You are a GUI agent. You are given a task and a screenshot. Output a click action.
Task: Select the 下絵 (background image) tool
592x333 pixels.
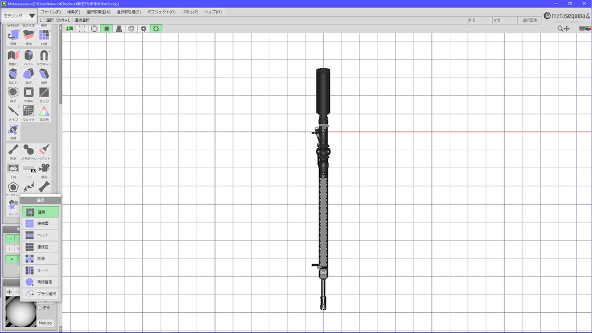coord(13,171)
